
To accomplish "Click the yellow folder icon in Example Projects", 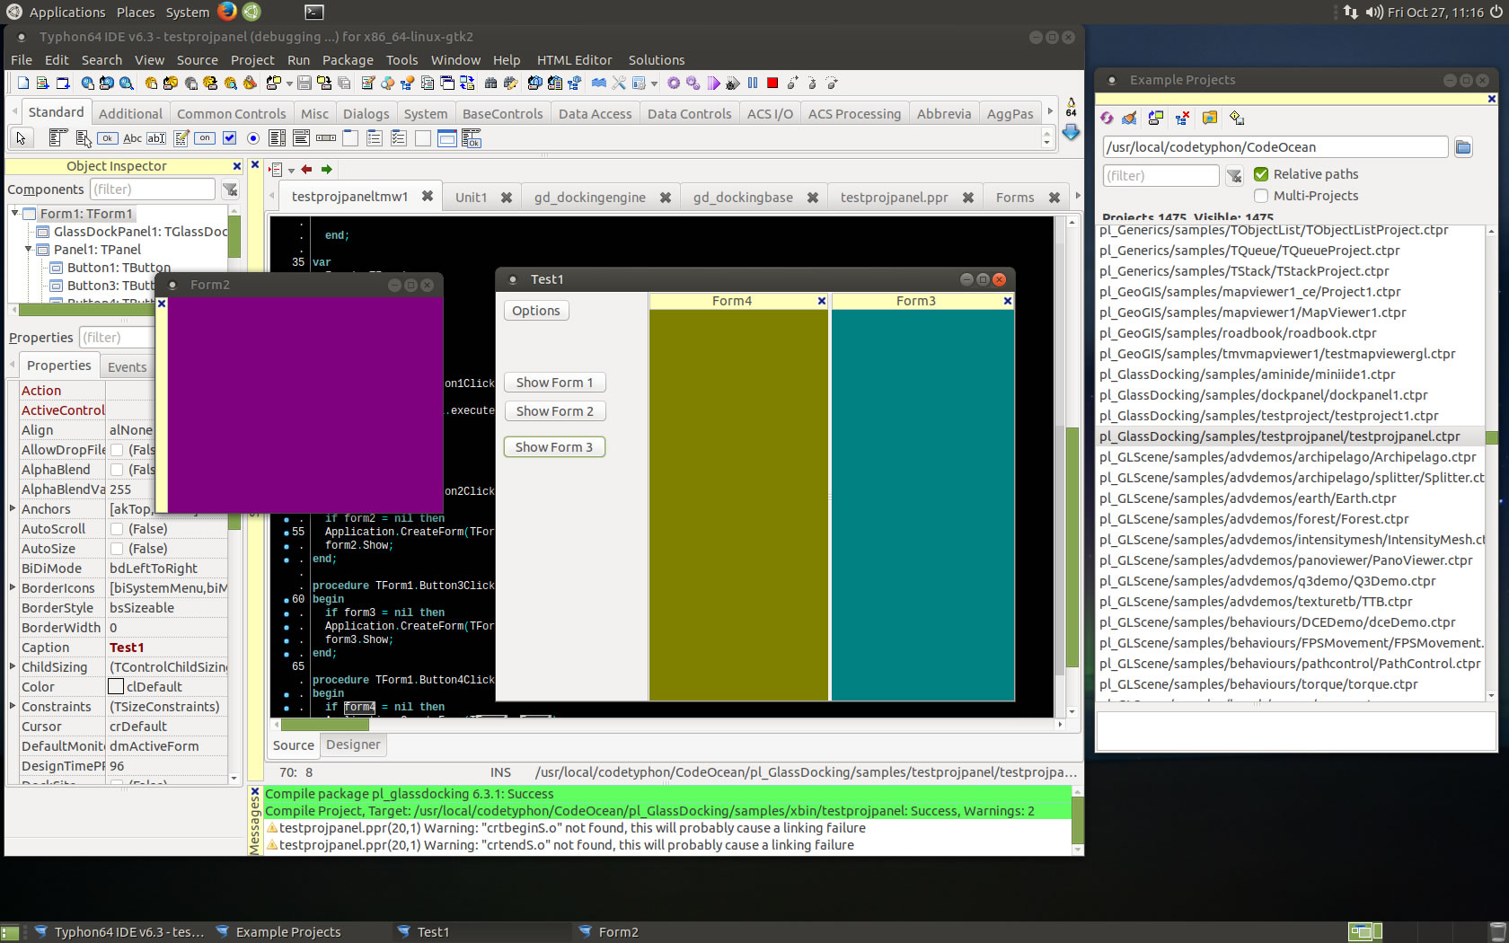I will pyautogui.click(x=1210, y=118).
